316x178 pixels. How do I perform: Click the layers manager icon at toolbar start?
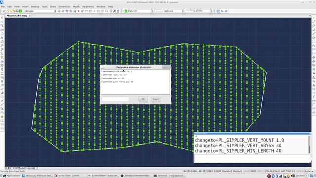[x=4, y=11]
